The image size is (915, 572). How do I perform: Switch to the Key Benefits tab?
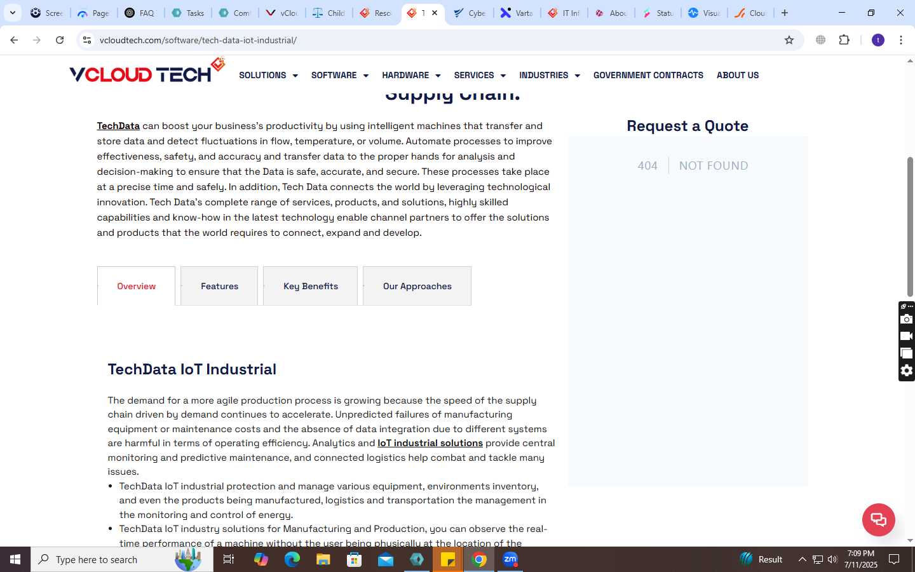[310, 286]
